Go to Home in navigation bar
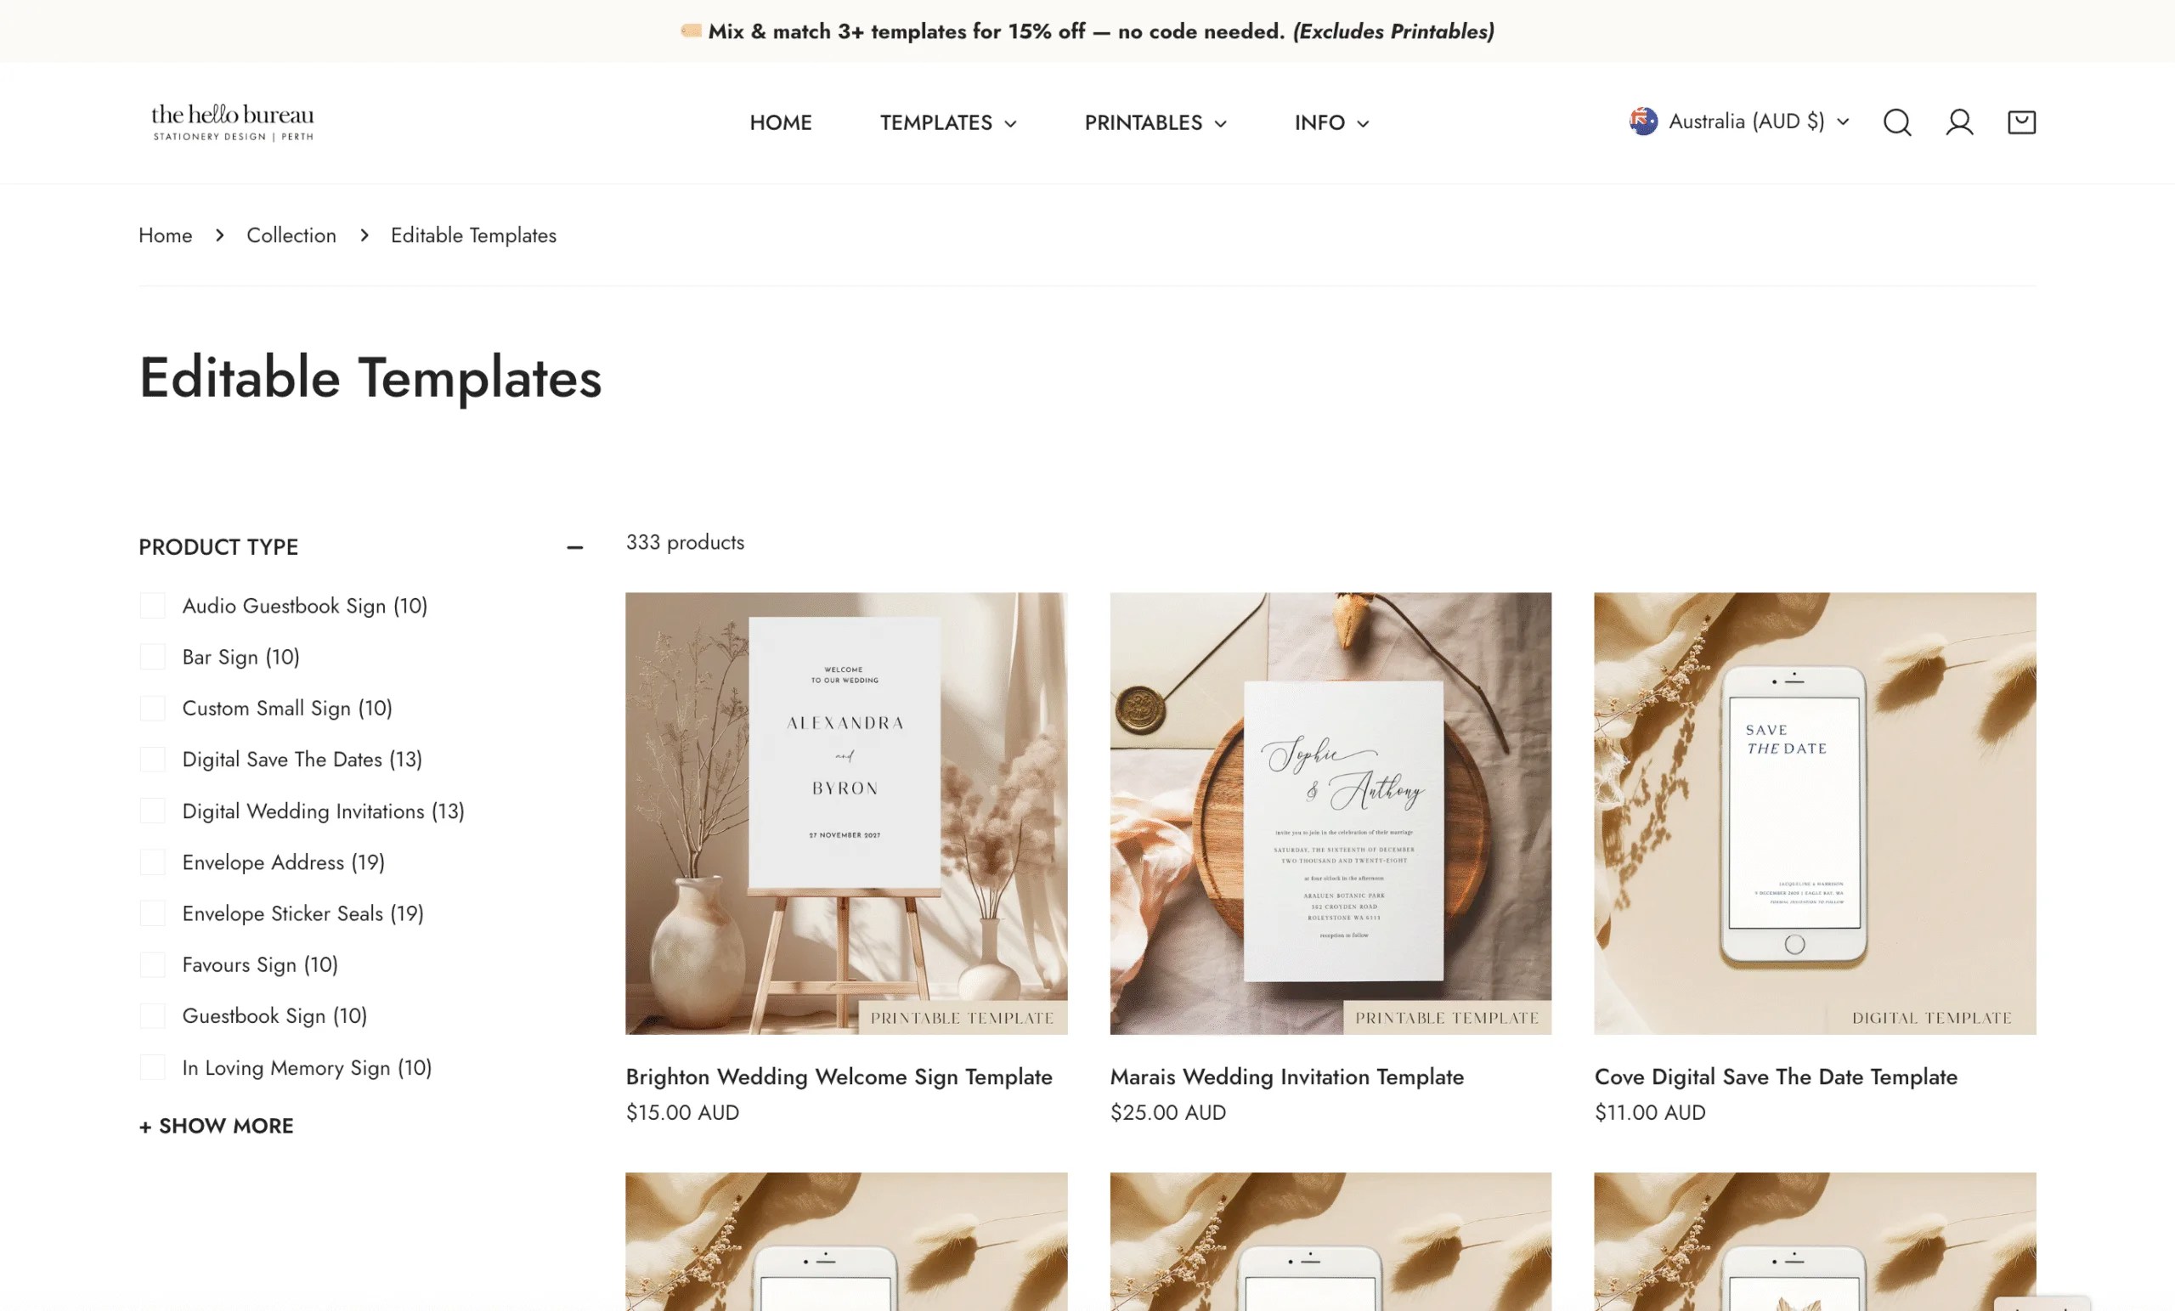Image resolution: width=2175 pixels, height=1311 pixels. click(780, 122)
